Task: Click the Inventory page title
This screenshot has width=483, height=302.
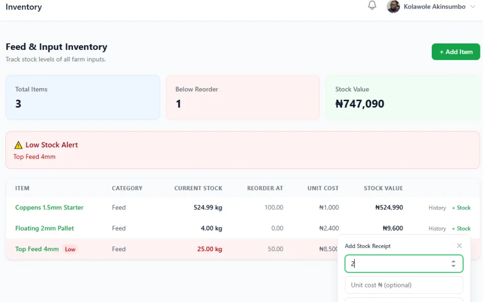Action: click(24, 7)
